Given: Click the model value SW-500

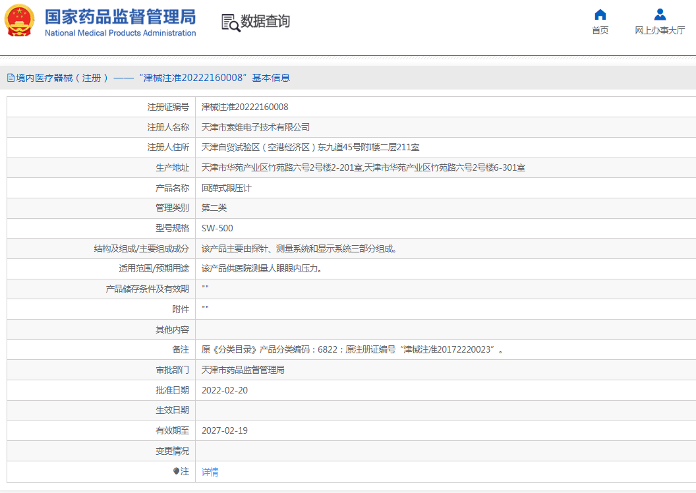Looking at the screenshot, I should [217, 228].
